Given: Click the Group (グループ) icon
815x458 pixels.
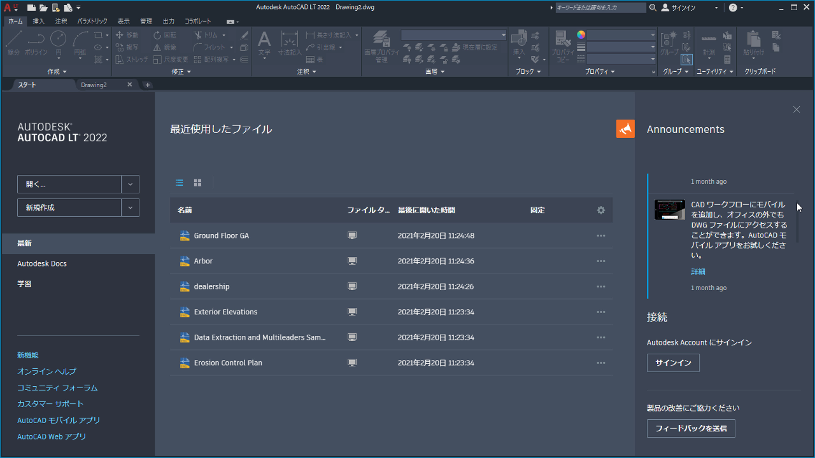Looking at the screenshot, I should coord(669,43).
